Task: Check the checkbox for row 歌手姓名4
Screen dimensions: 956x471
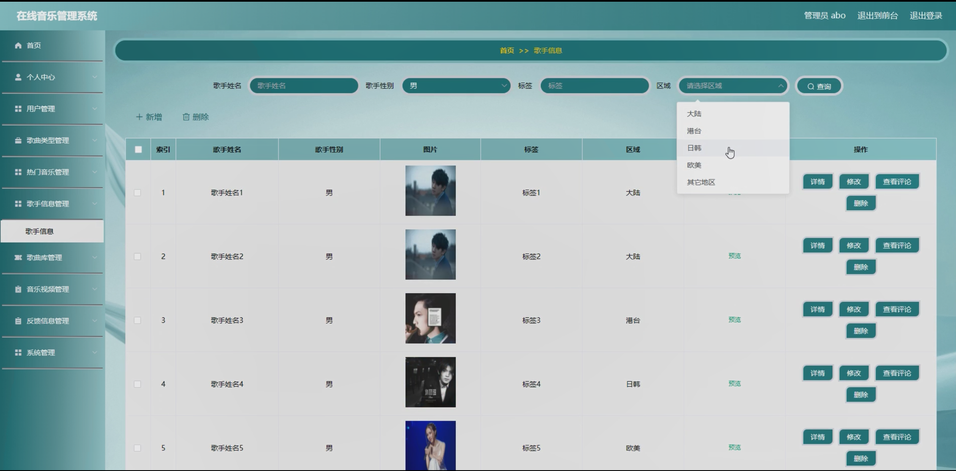Action: (x=138, y=384)
